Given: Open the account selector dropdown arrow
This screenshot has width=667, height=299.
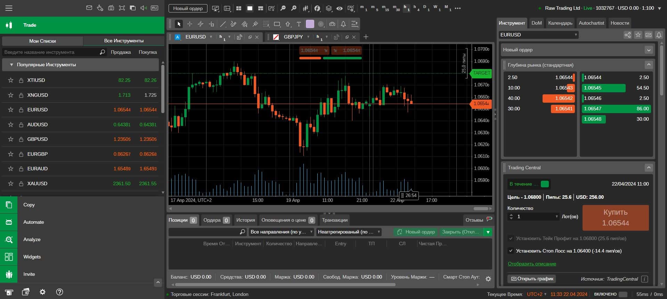Looking at the screenshot, I should point(659,8).
